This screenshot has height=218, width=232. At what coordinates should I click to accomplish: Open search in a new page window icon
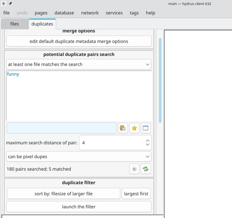click(x=146, y=128)
